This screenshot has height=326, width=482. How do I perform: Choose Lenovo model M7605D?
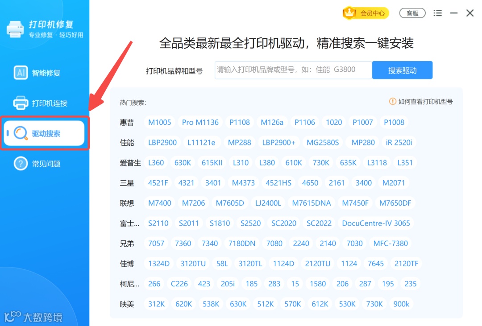pyautogui.click(x=230, y=203)
